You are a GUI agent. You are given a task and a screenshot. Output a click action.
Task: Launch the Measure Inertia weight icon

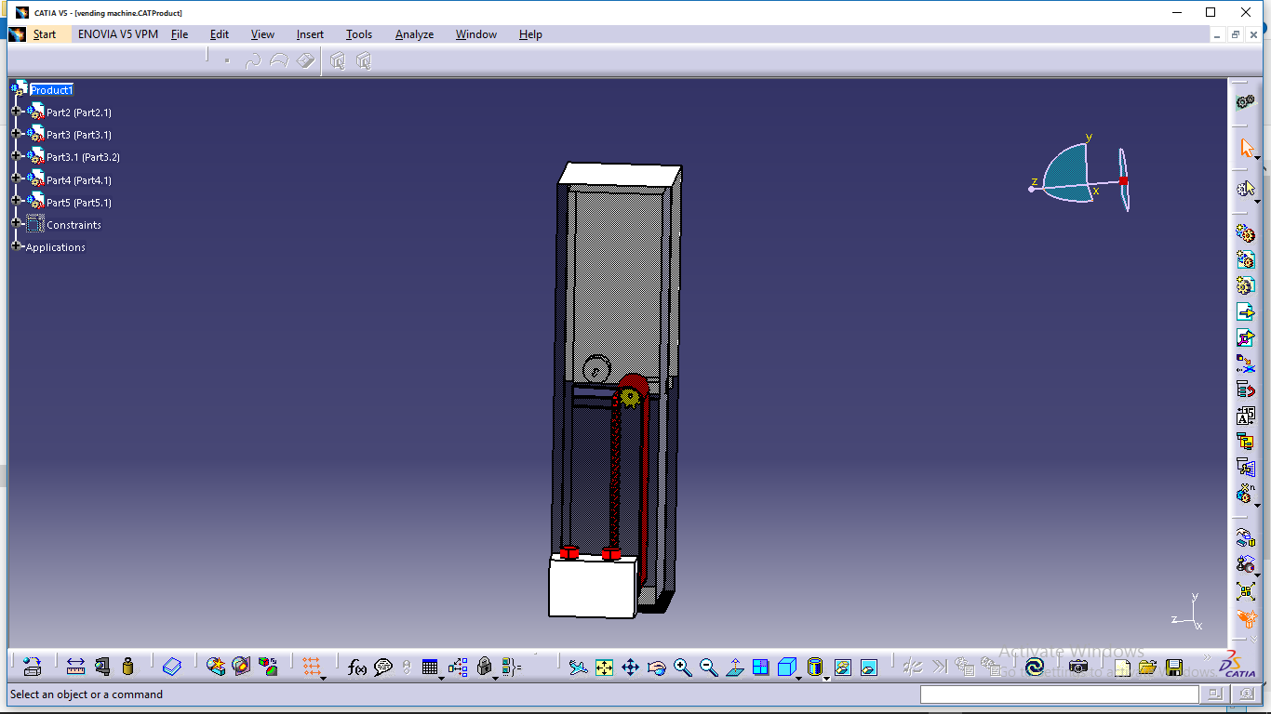[x=128, y=667]
